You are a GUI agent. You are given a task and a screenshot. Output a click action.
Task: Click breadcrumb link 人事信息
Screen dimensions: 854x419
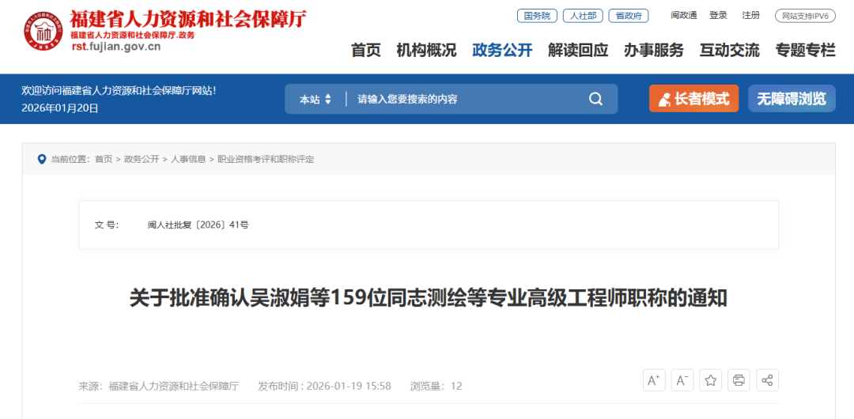tap(188, 159)
